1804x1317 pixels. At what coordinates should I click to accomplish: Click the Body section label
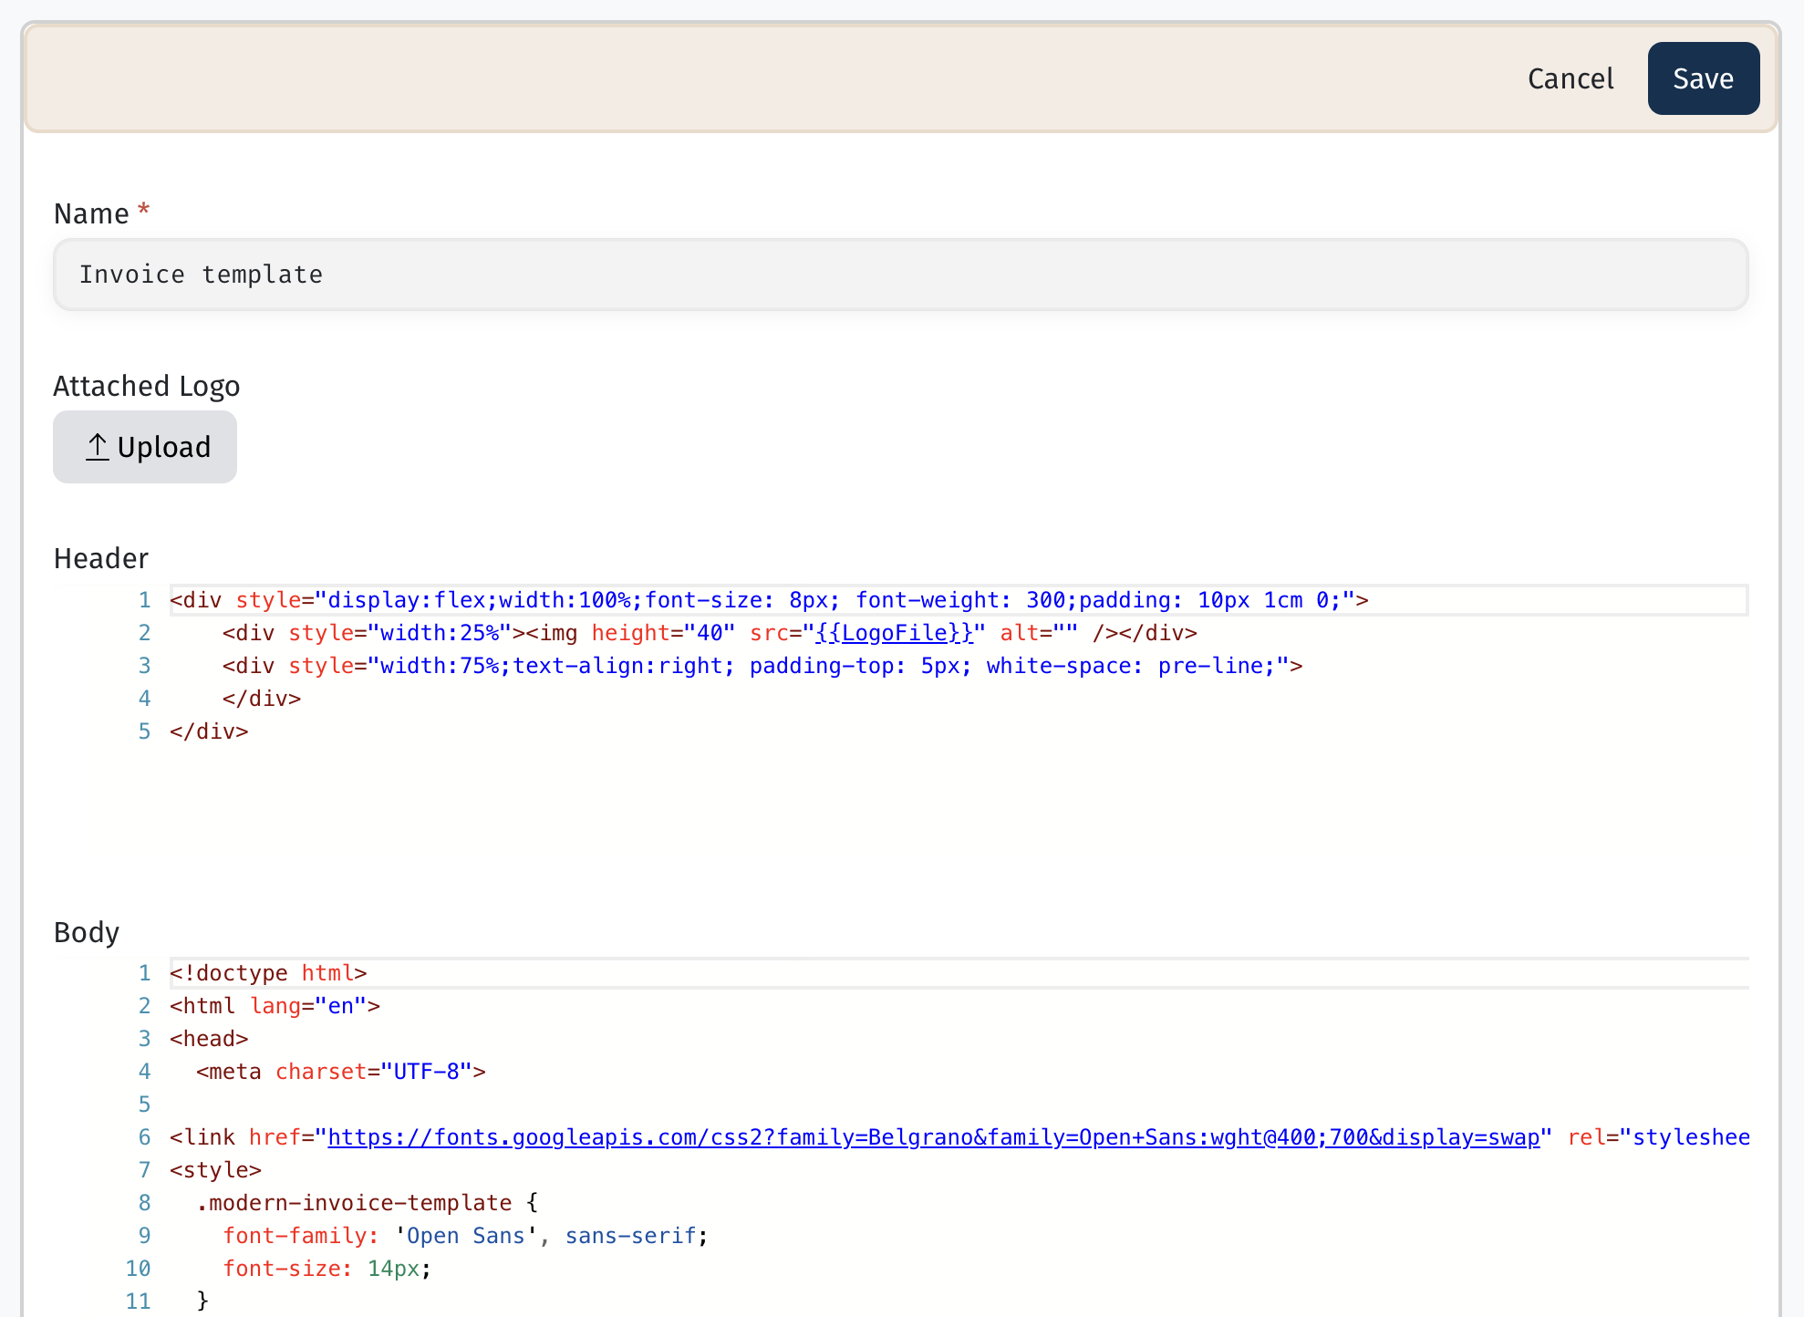tap(87, 932)
